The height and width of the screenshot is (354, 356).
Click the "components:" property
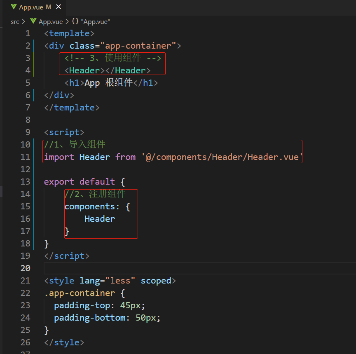[92, 206]
